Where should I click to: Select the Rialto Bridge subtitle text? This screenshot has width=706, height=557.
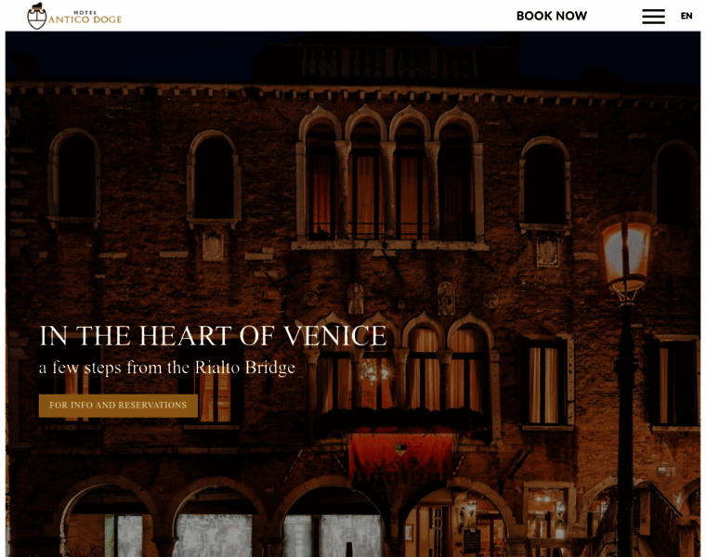click(x=167, y=368)
